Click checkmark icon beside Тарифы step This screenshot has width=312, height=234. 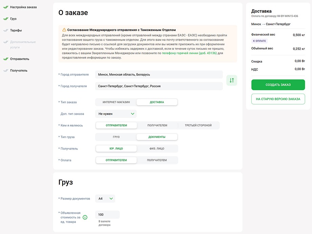[6, 30]
